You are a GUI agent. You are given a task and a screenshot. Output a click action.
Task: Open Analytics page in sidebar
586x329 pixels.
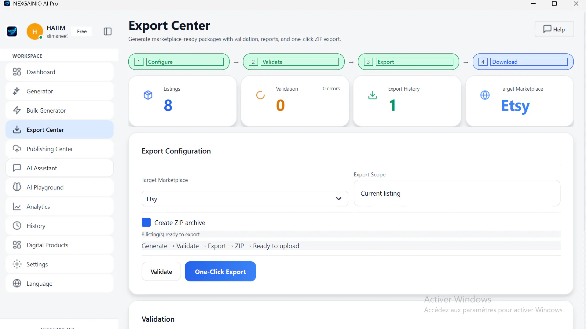click(60, 206)
